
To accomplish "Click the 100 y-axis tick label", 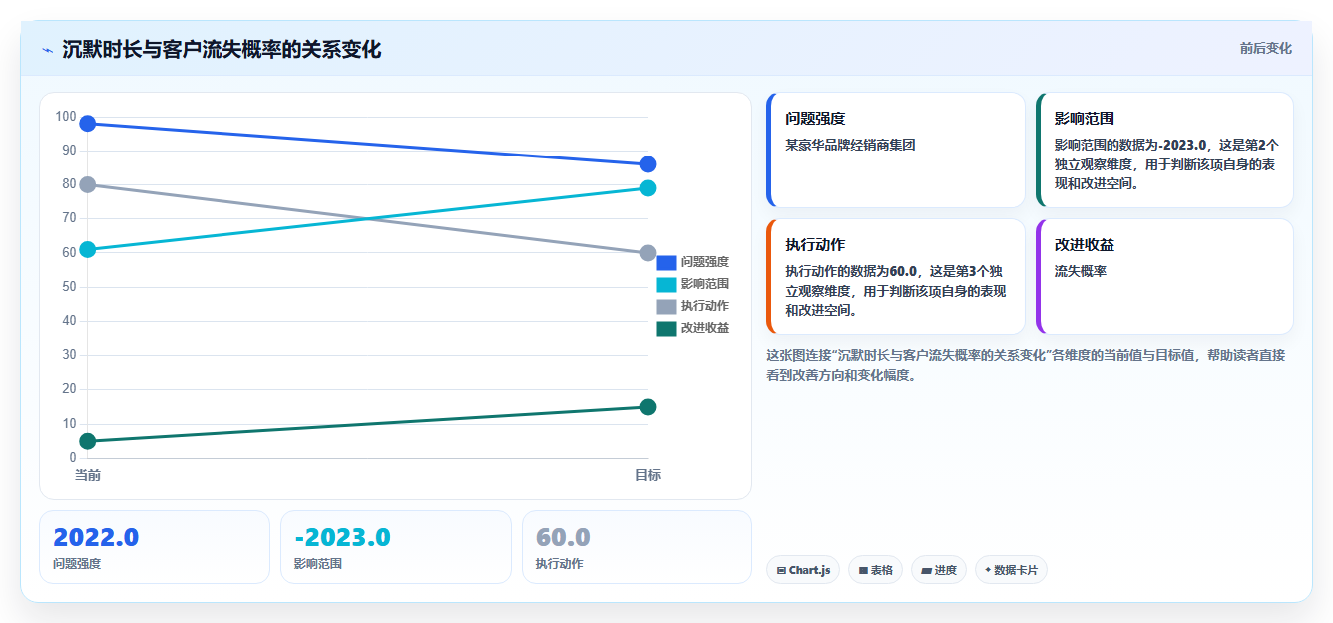I will click(x=66, y=117).
